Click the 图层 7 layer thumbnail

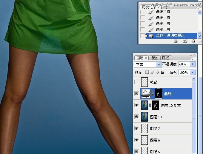pos(144,128)
